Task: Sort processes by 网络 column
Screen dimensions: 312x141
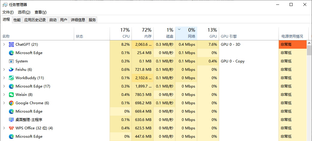Action: [186, 33]
